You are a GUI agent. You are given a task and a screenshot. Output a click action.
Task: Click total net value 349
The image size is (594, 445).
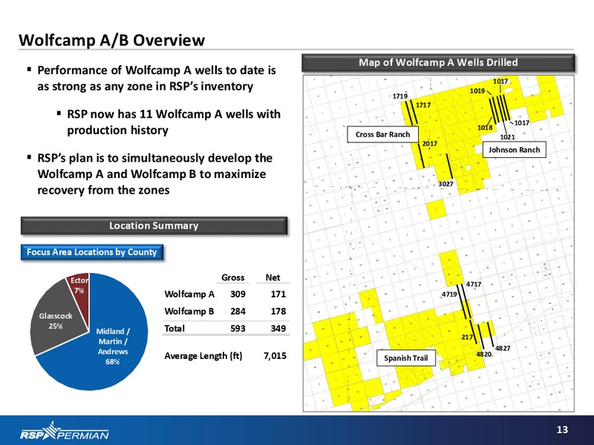(x=278, y=329)
